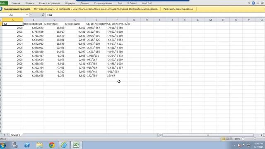Click the Защищенный просмотр shield icon

tap(1, 9)
